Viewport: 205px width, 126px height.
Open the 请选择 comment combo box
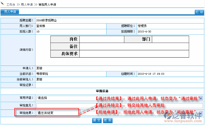pos(120,98)
